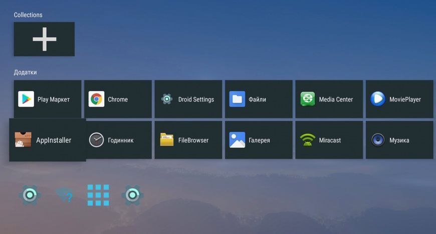Select the Додатки section heading
Viewport: 436px width, 234px height.
point(25,72)
